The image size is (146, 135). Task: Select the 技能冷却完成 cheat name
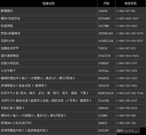pyautogui.click(x=10, y=63)
